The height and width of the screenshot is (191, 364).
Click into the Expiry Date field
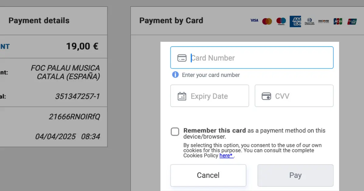click(210, 96)
